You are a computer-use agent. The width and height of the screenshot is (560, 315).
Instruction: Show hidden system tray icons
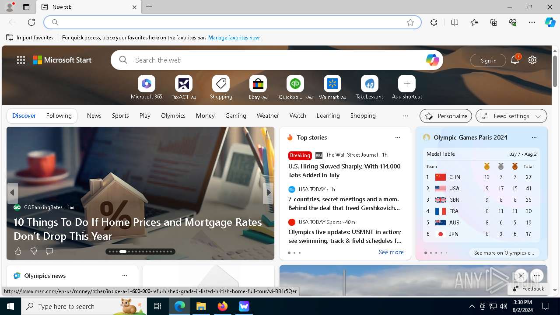coord(472,306)
